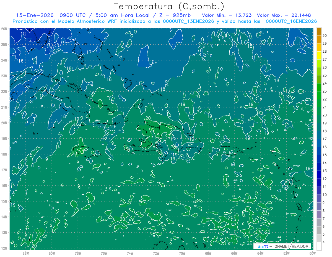Viewport: 332px width, 257px height.
Task: Click the '80W' longitude axis label
Action: [51, 253]
